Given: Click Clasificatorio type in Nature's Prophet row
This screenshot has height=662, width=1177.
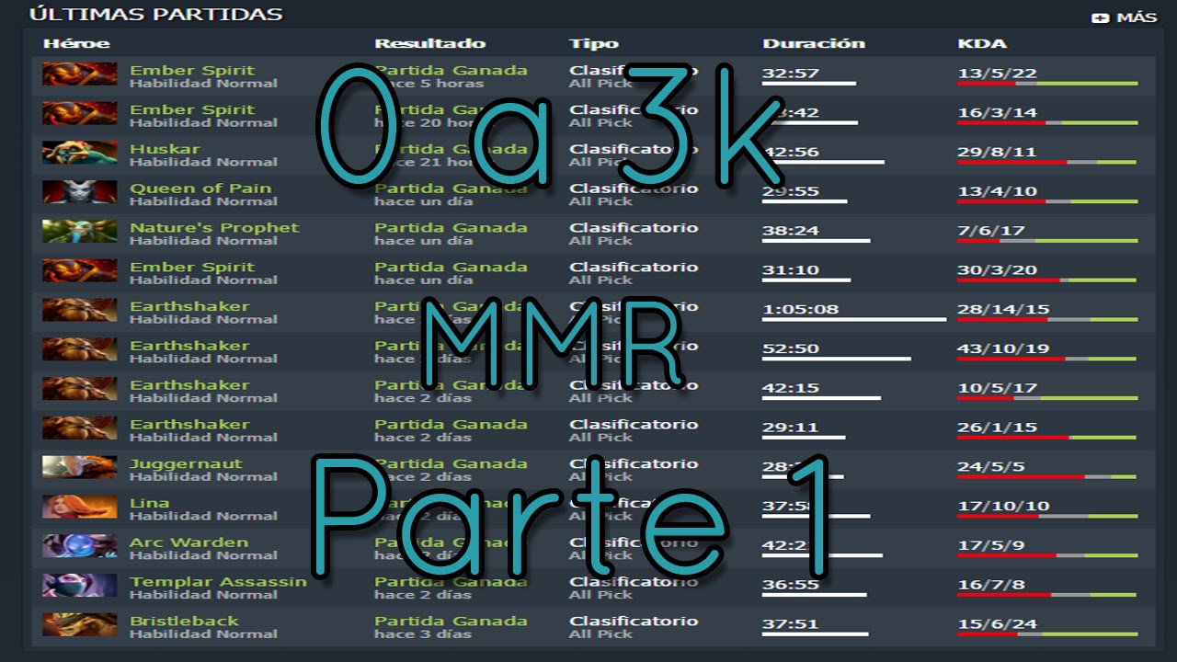Looking at the screenshot, I should tap(634, 228).
